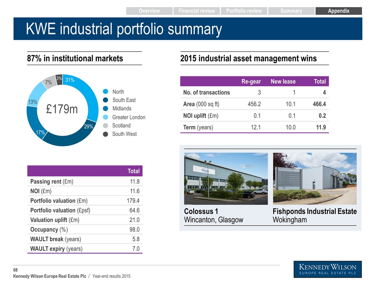Click the 11.9 total term value

click(321, 127)
